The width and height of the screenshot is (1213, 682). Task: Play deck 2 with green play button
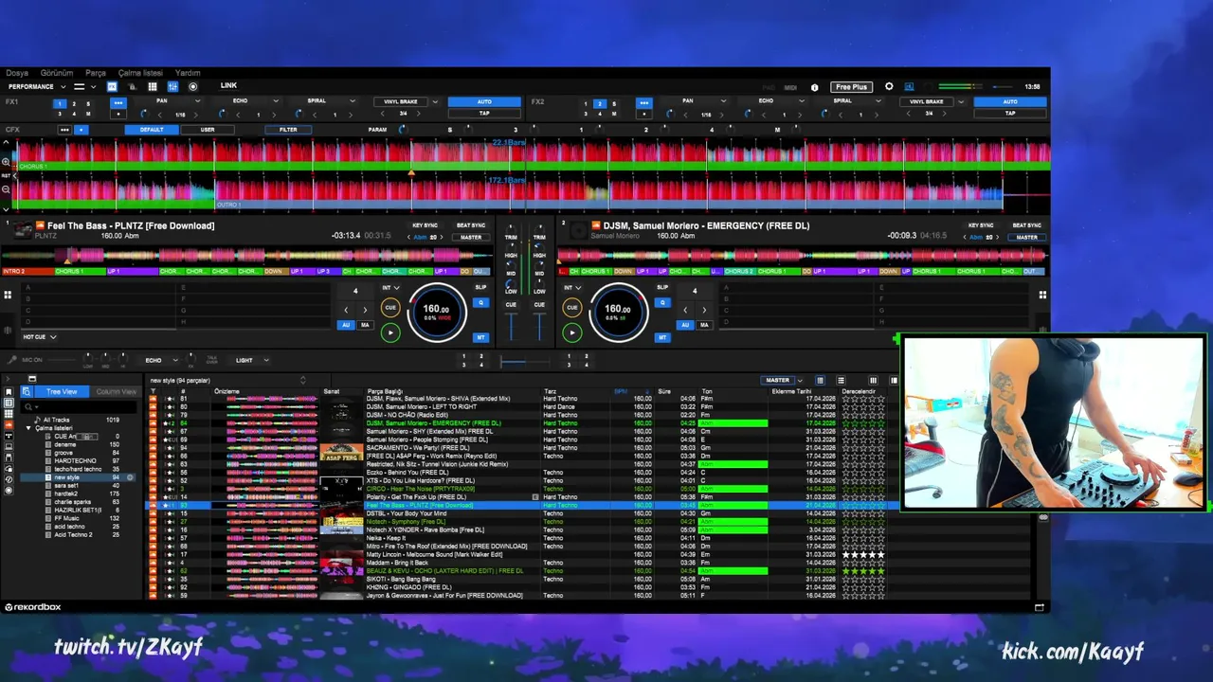click(571, 332)
